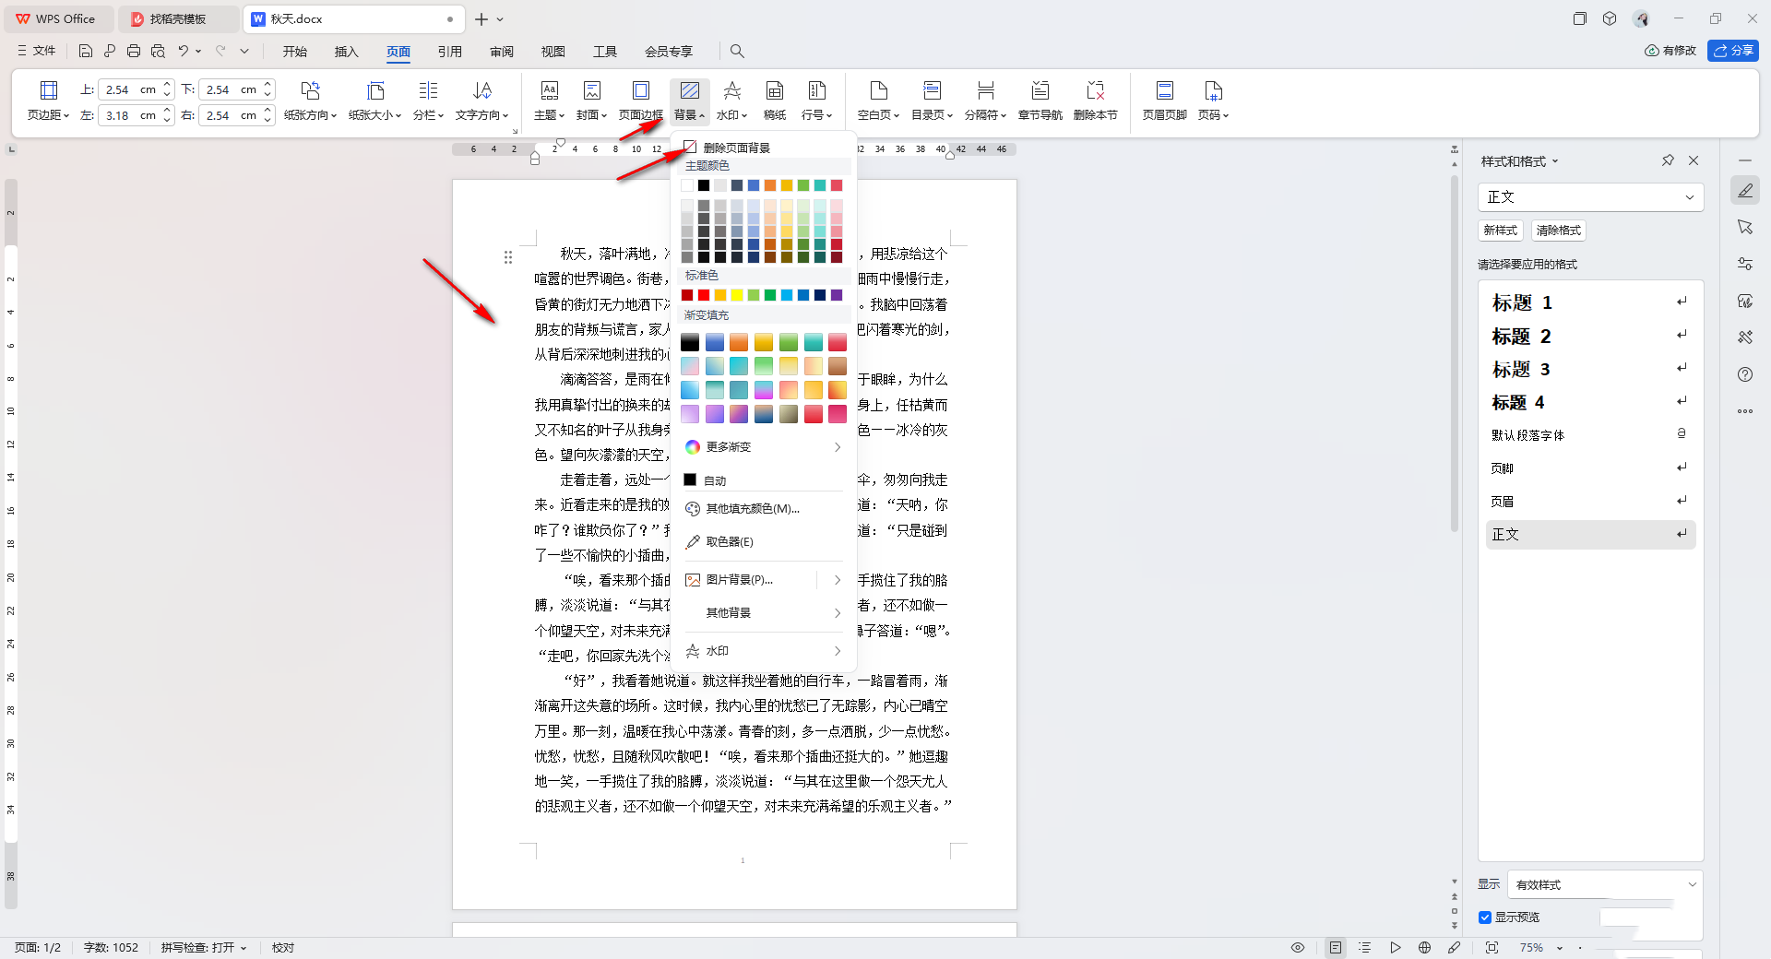Toggle full screen icon in status bar
Screen dimensions: 1771x959
click(x=1492, y=947)
